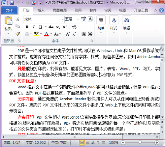This screenshot has height=147, width=165.
Task: Open the font name dropdown 宋体
Action: 62,19
